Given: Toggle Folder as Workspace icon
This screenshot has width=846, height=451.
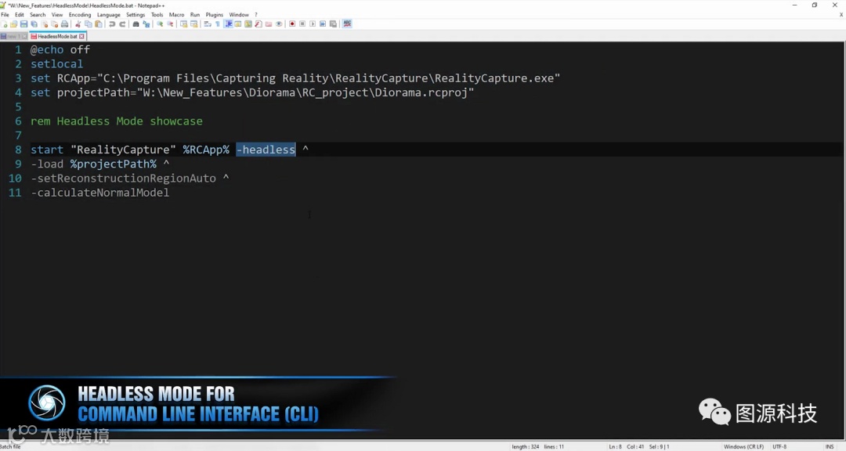Looking at the screenshot, I should click(269, 23).
